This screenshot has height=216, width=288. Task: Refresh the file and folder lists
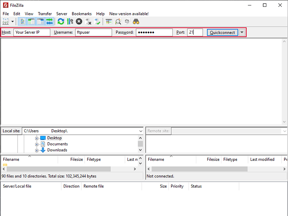(x=61, y=22)
